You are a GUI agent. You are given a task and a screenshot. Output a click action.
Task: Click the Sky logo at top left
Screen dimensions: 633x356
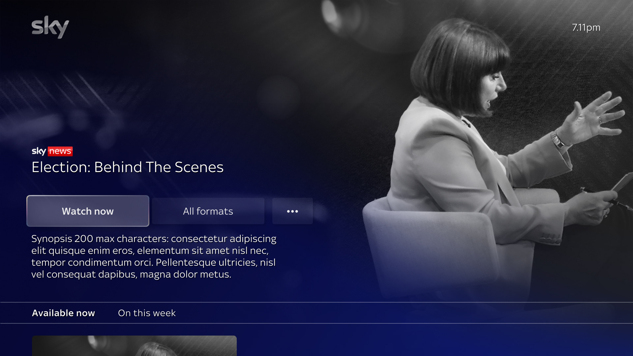pos(50,27)
